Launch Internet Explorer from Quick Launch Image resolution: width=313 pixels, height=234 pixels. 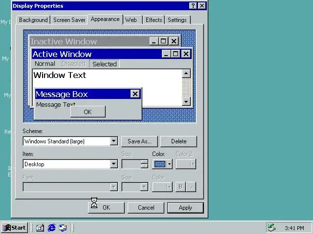click(51, 228)
